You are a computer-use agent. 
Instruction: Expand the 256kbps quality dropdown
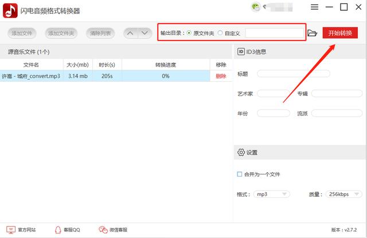[343, 195]
